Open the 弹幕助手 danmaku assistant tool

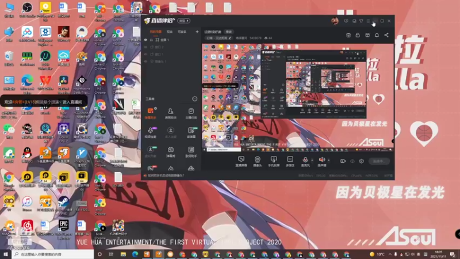coord(150,113)
